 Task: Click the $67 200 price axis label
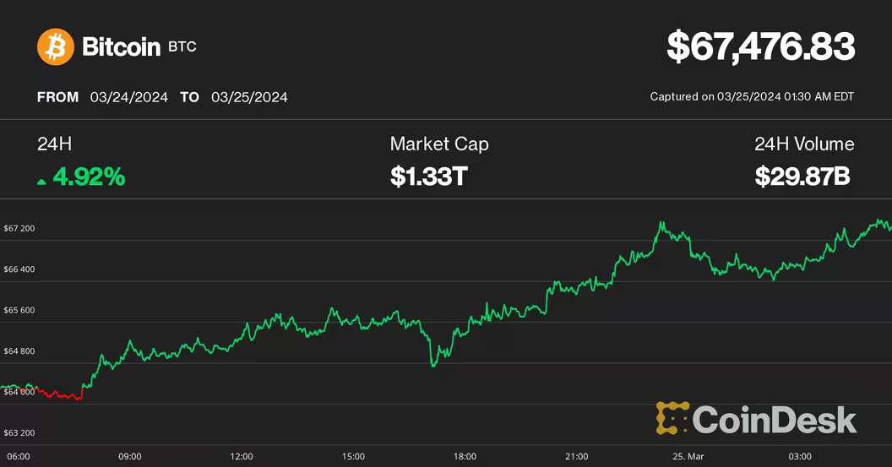19,229
